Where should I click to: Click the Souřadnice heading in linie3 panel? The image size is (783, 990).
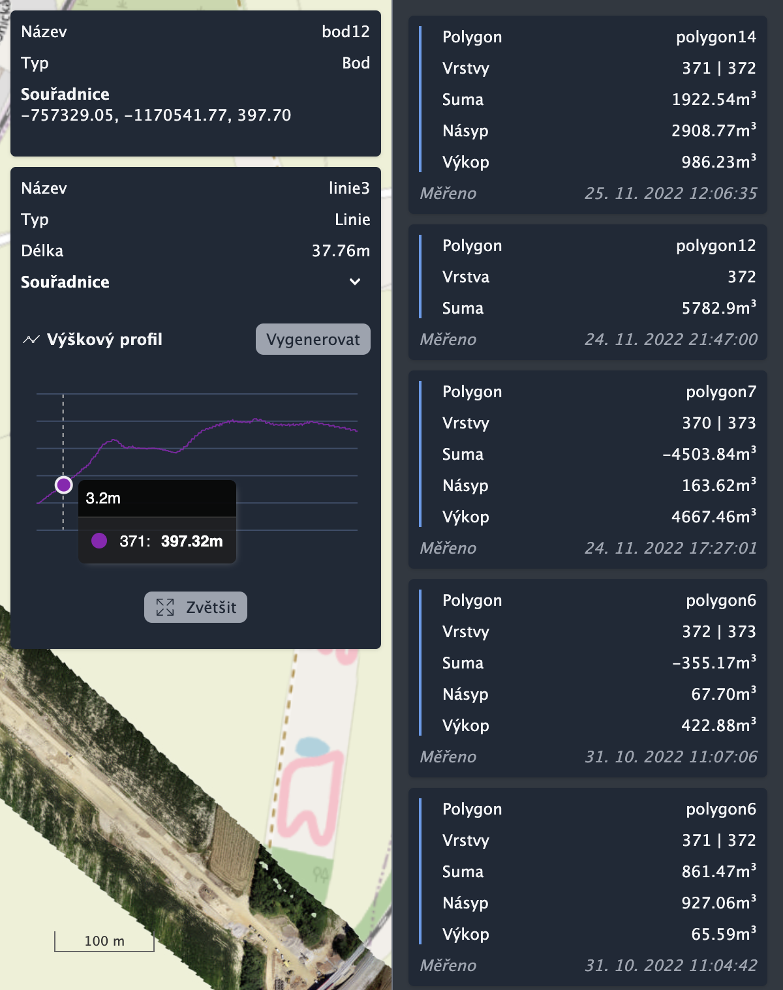65,282
